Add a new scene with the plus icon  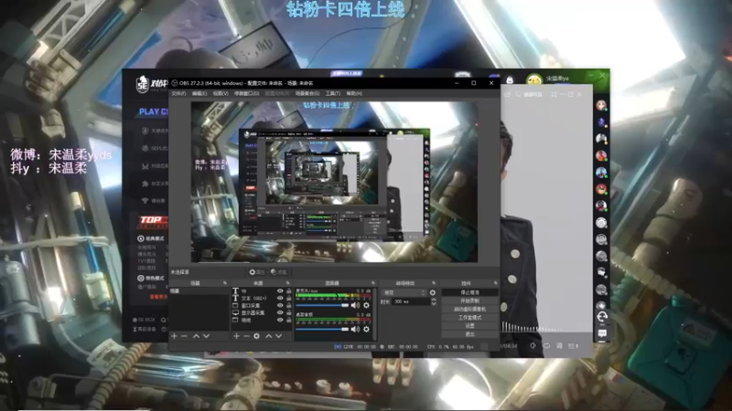coord(174,336)
